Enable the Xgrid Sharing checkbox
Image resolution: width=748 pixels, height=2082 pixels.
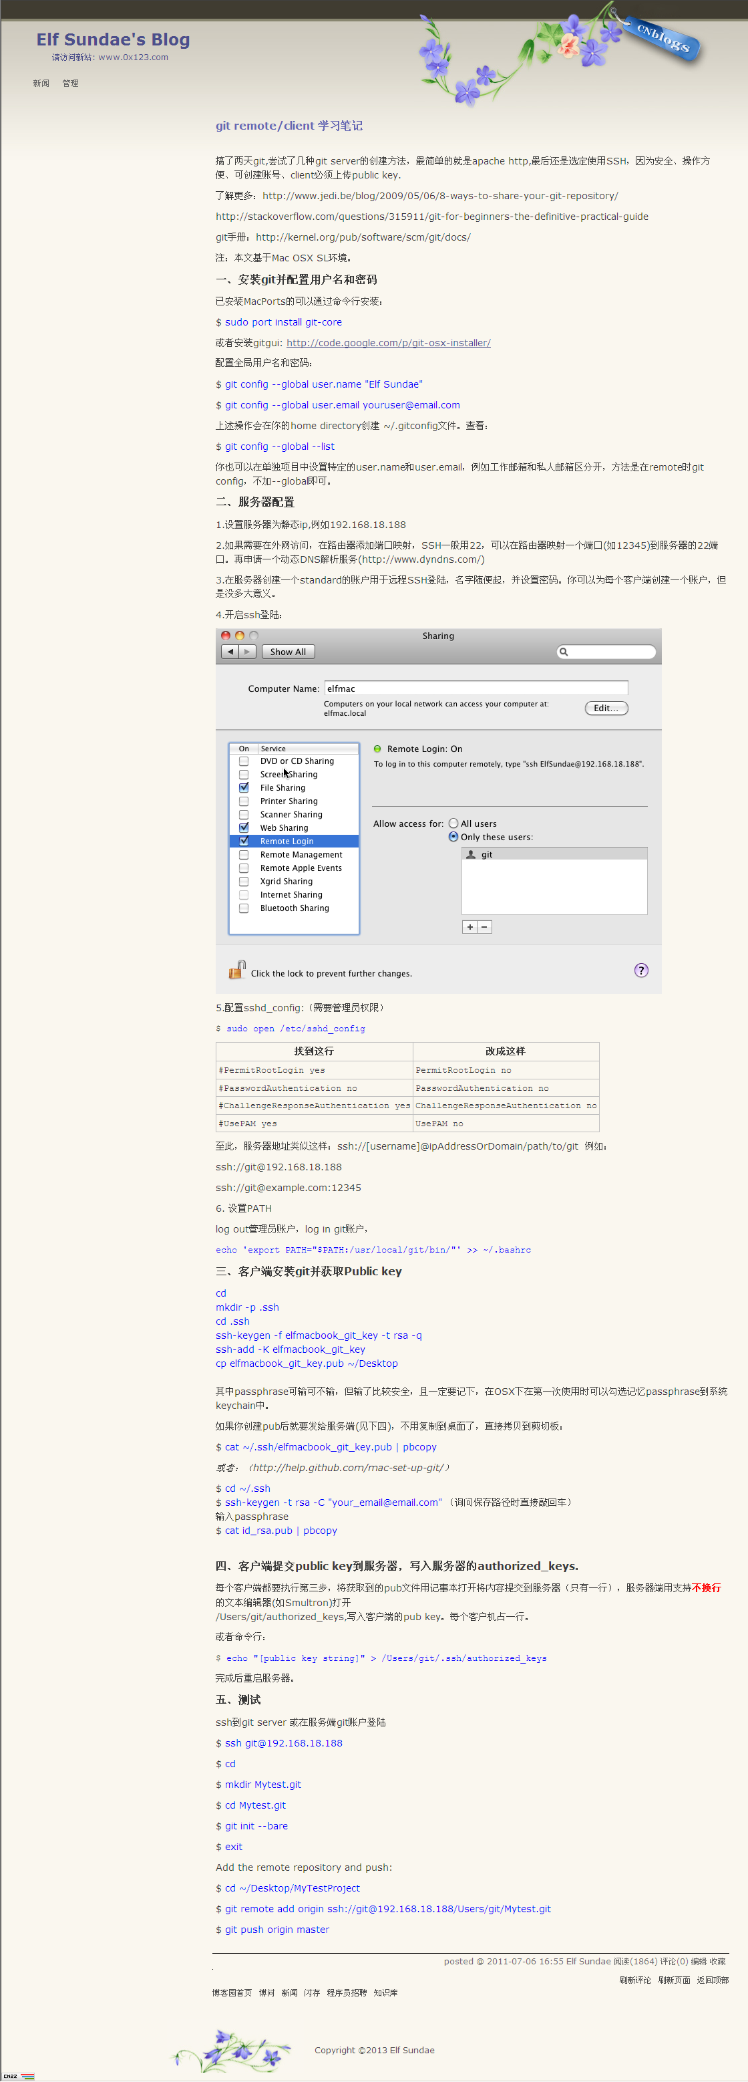click(x=244, y=881)
